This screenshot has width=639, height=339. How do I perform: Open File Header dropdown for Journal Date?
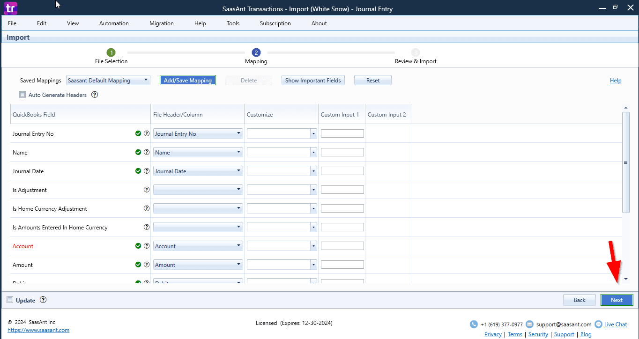(198, 171)
